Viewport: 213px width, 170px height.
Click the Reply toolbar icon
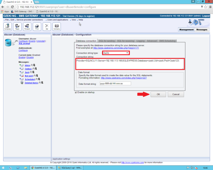tap(17, 27)
